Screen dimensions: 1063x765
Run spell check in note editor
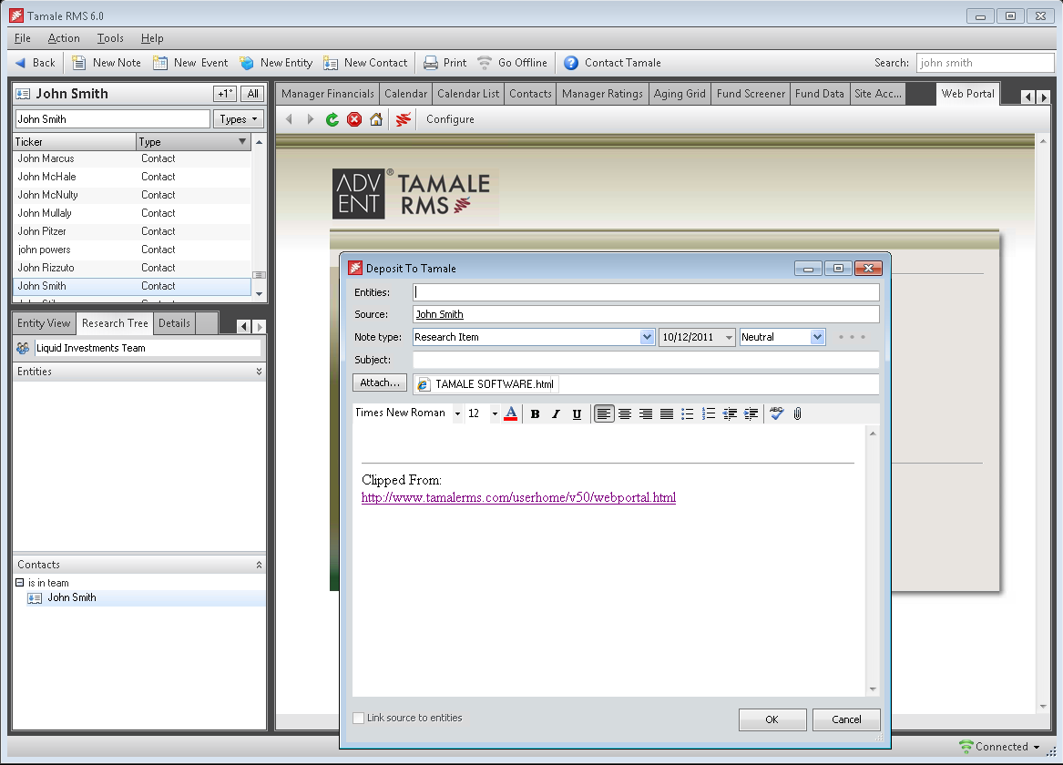[777, 413]
